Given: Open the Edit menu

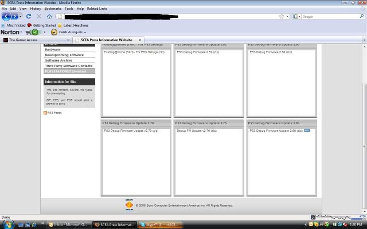Looking at the screenshot, I should (13, 9).
